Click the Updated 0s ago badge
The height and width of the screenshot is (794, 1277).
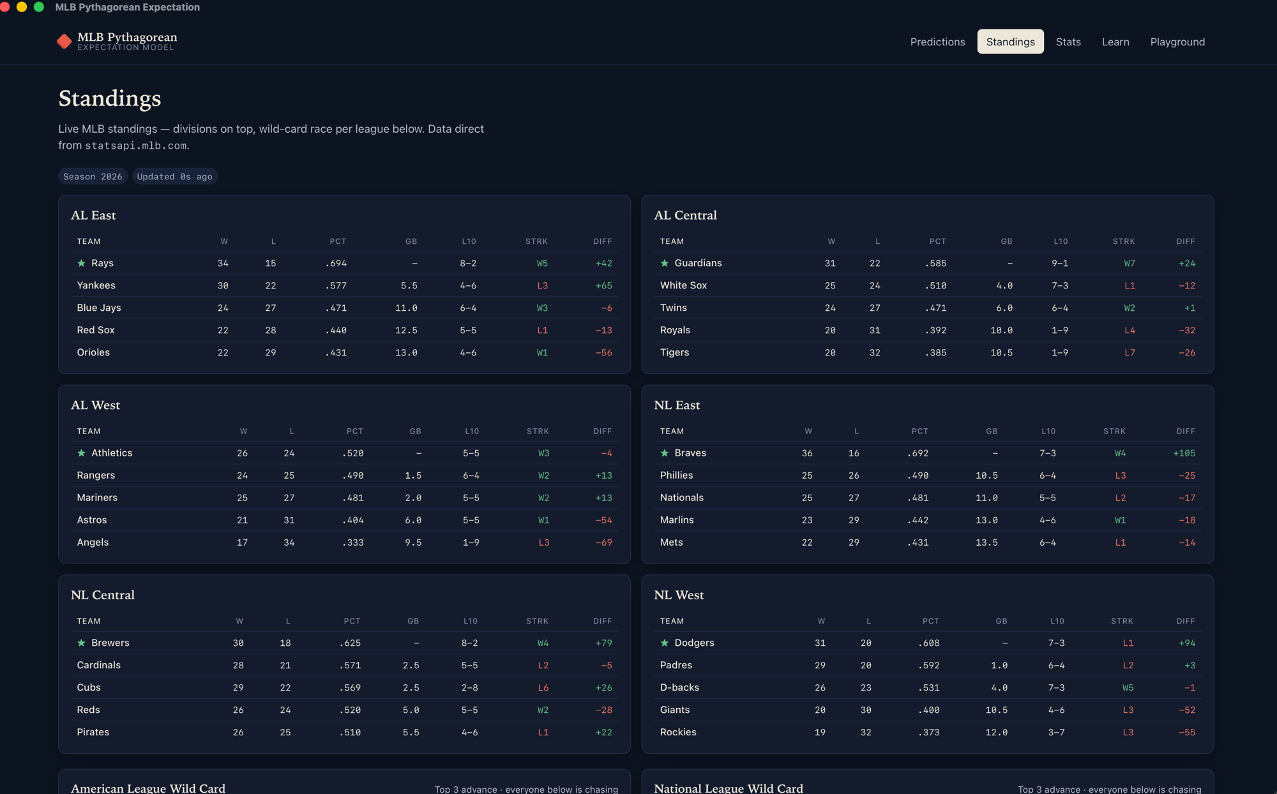click(174, 177)
